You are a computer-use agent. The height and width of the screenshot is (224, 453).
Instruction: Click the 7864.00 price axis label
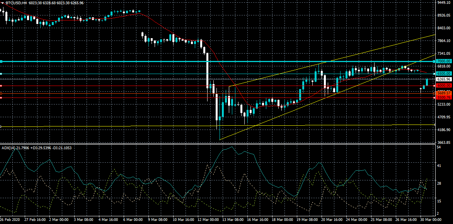coord(444,40)
